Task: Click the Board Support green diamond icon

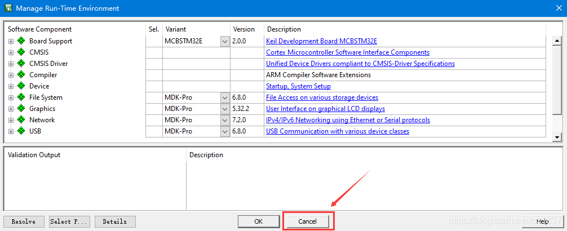Action: tap(21, 41)
